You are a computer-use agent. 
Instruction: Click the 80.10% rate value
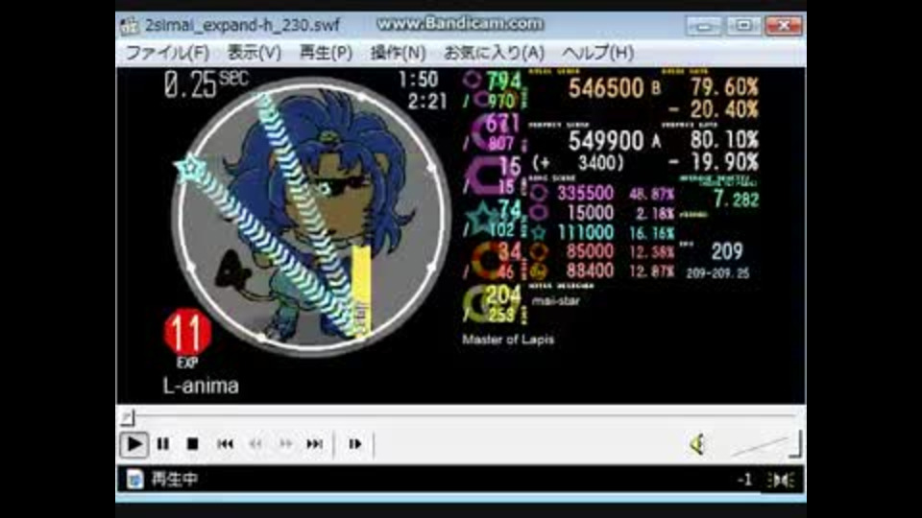[x=724, y=139]
